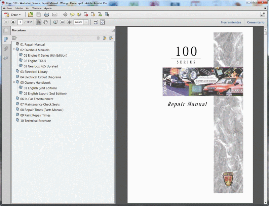
Task: Add a sticky note comment
Action: pyautogui.click(x=72, y=14)
